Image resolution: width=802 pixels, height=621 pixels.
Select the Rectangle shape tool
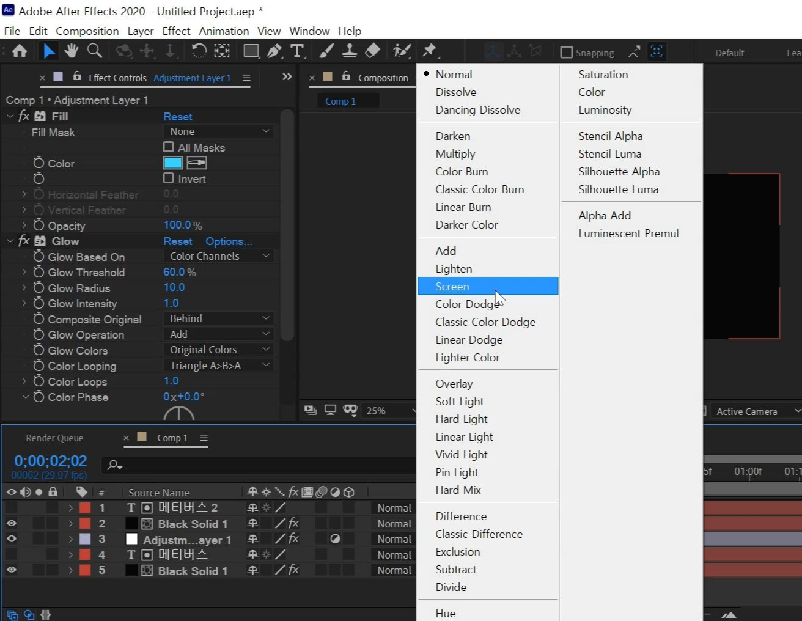click(x=251, y=51)
